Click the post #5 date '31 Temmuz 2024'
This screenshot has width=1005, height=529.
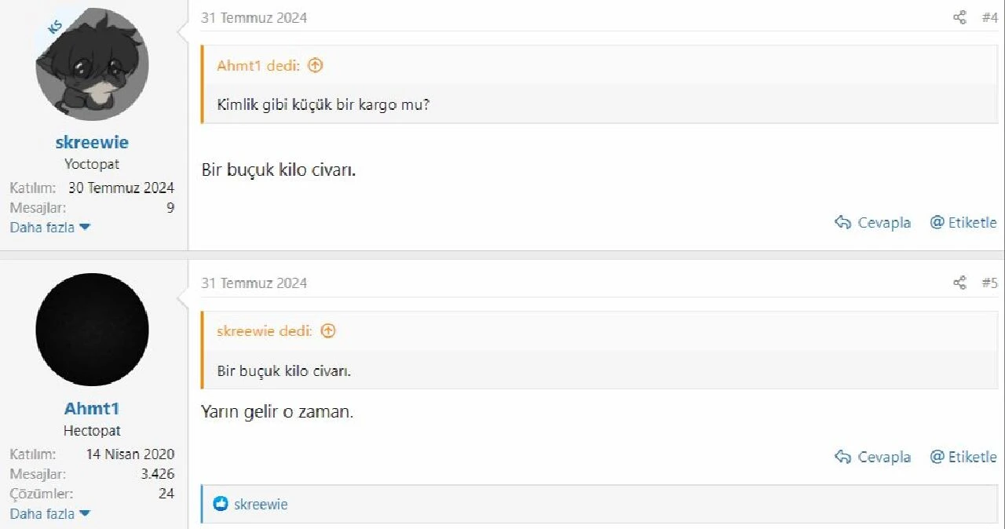click(254, 283)
